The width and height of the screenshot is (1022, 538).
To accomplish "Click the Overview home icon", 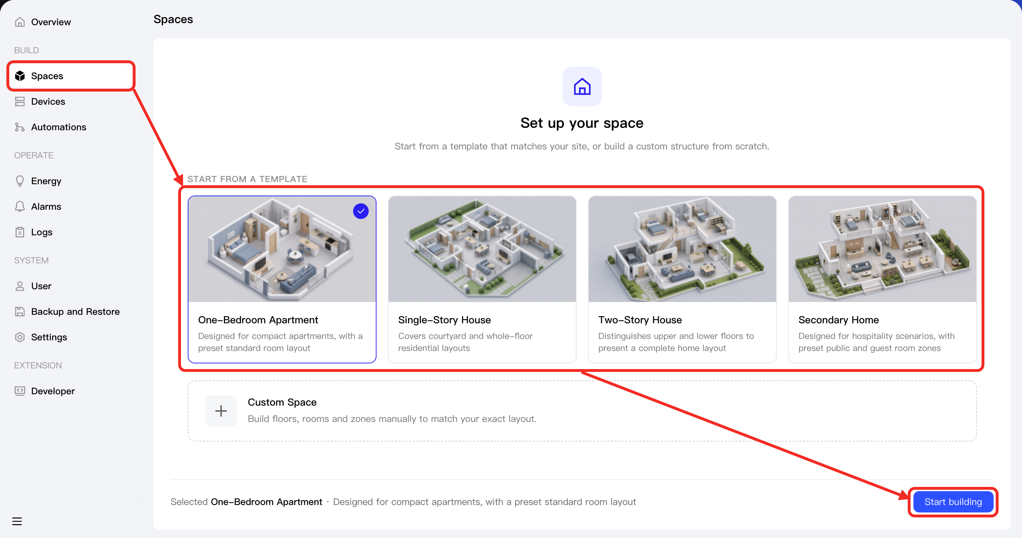I will point(20,22).
